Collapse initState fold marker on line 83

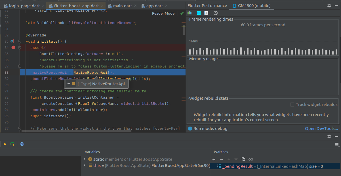(20, 41)
